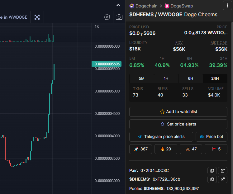Screen dimensions: 233x194
Task: Click the SELLS count 33
Action: coord(185,95)
